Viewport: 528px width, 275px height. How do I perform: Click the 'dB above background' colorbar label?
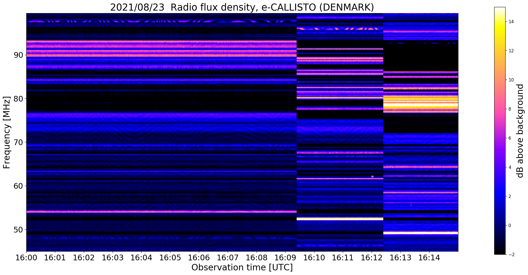[520, 131]
